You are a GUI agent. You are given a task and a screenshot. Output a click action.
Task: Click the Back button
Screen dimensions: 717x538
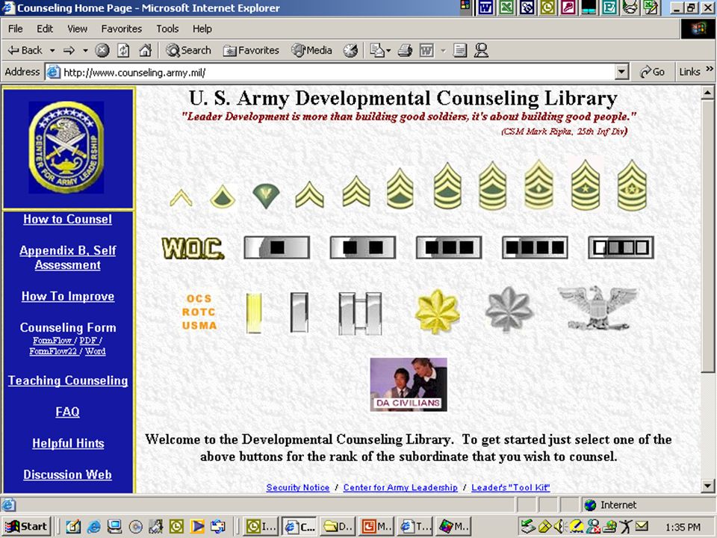tap(25, 50)
